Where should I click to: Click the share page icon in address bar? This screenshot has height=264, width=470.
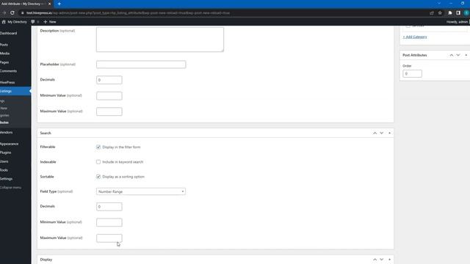432,13
